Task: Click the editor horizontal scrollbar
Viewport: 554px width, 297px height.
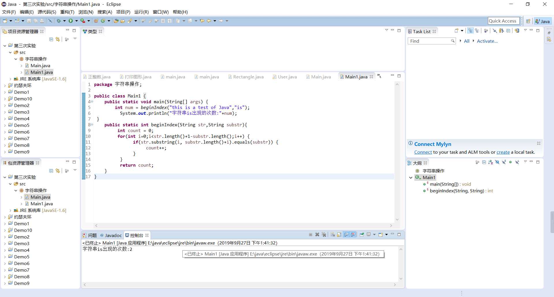Action: (244, 225)
